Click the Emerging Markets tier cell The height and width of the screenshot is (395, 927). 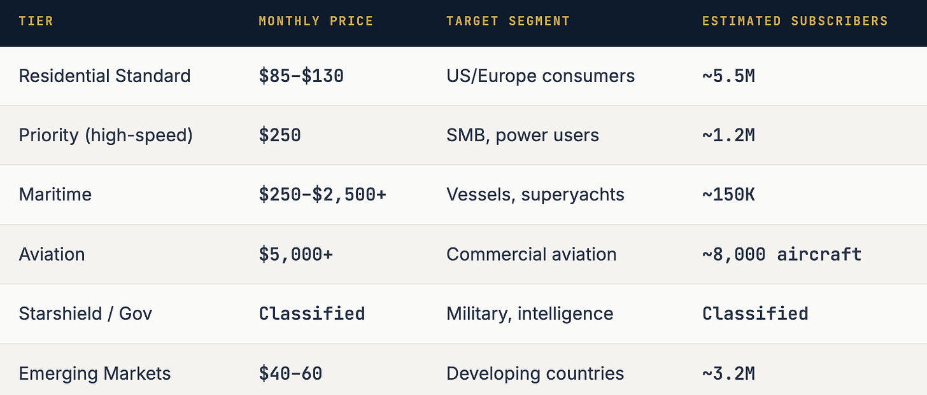pyautogui.click(x=95, y=373)
